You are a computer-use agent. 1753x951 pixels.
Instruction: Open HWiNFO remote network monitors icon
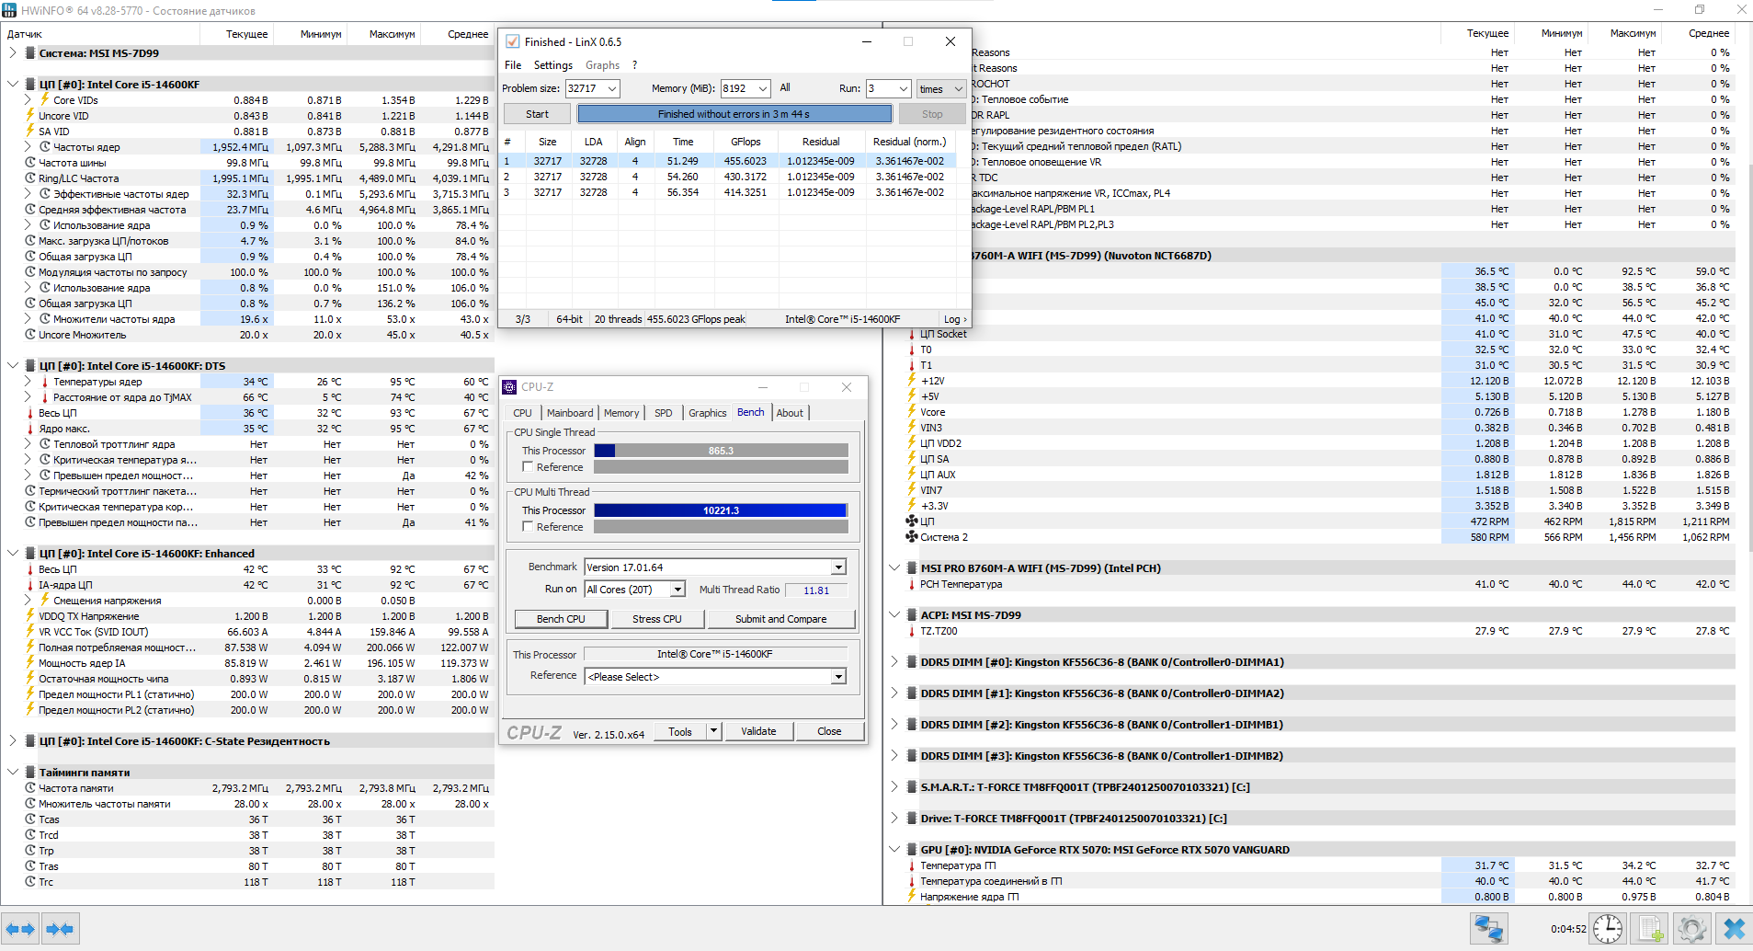click(x=1489, y=929)
